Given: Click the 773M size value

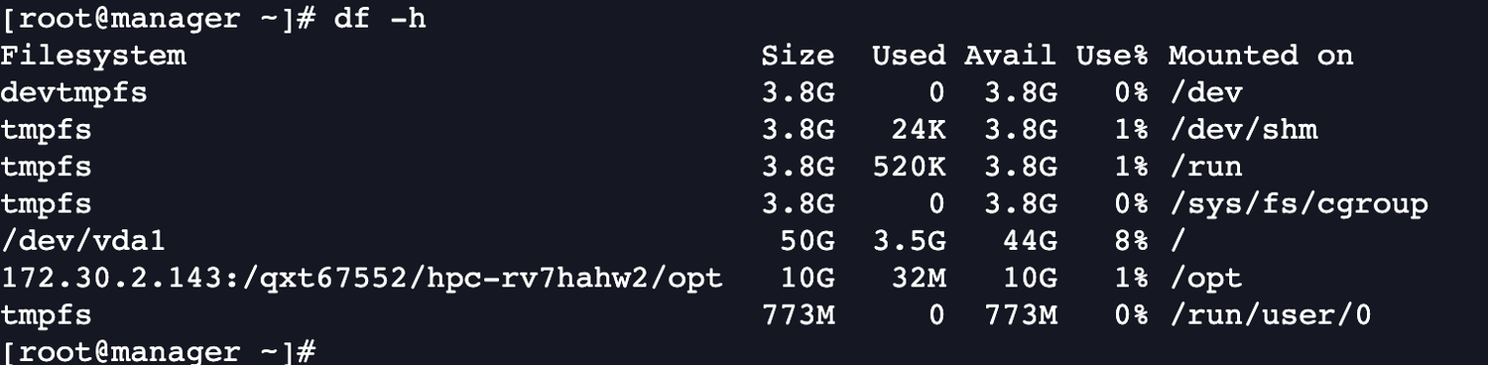Looking at the screenshot, I should pyautogui.click(x=799, y=316).
